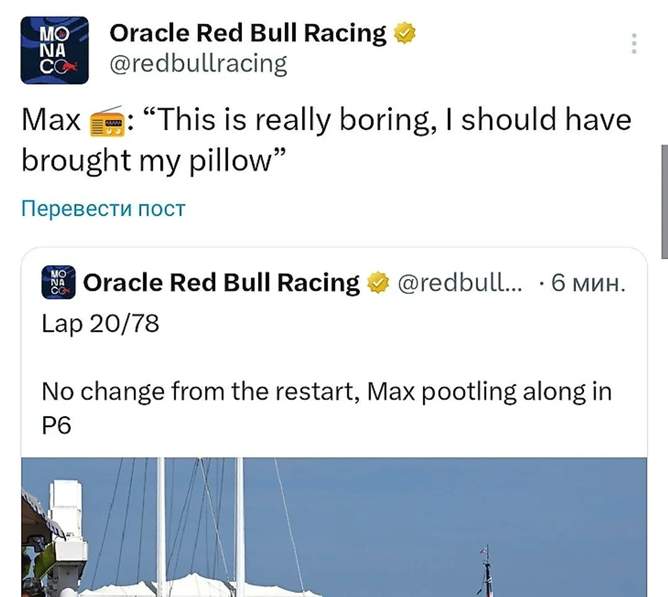Click the truncated @redbull... handle in the quote

(459, 283)
